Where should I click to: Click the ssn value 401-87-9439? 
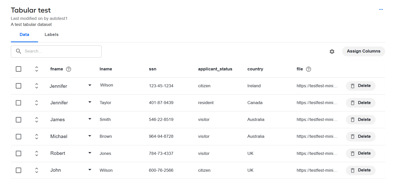(x=161, y=103)
